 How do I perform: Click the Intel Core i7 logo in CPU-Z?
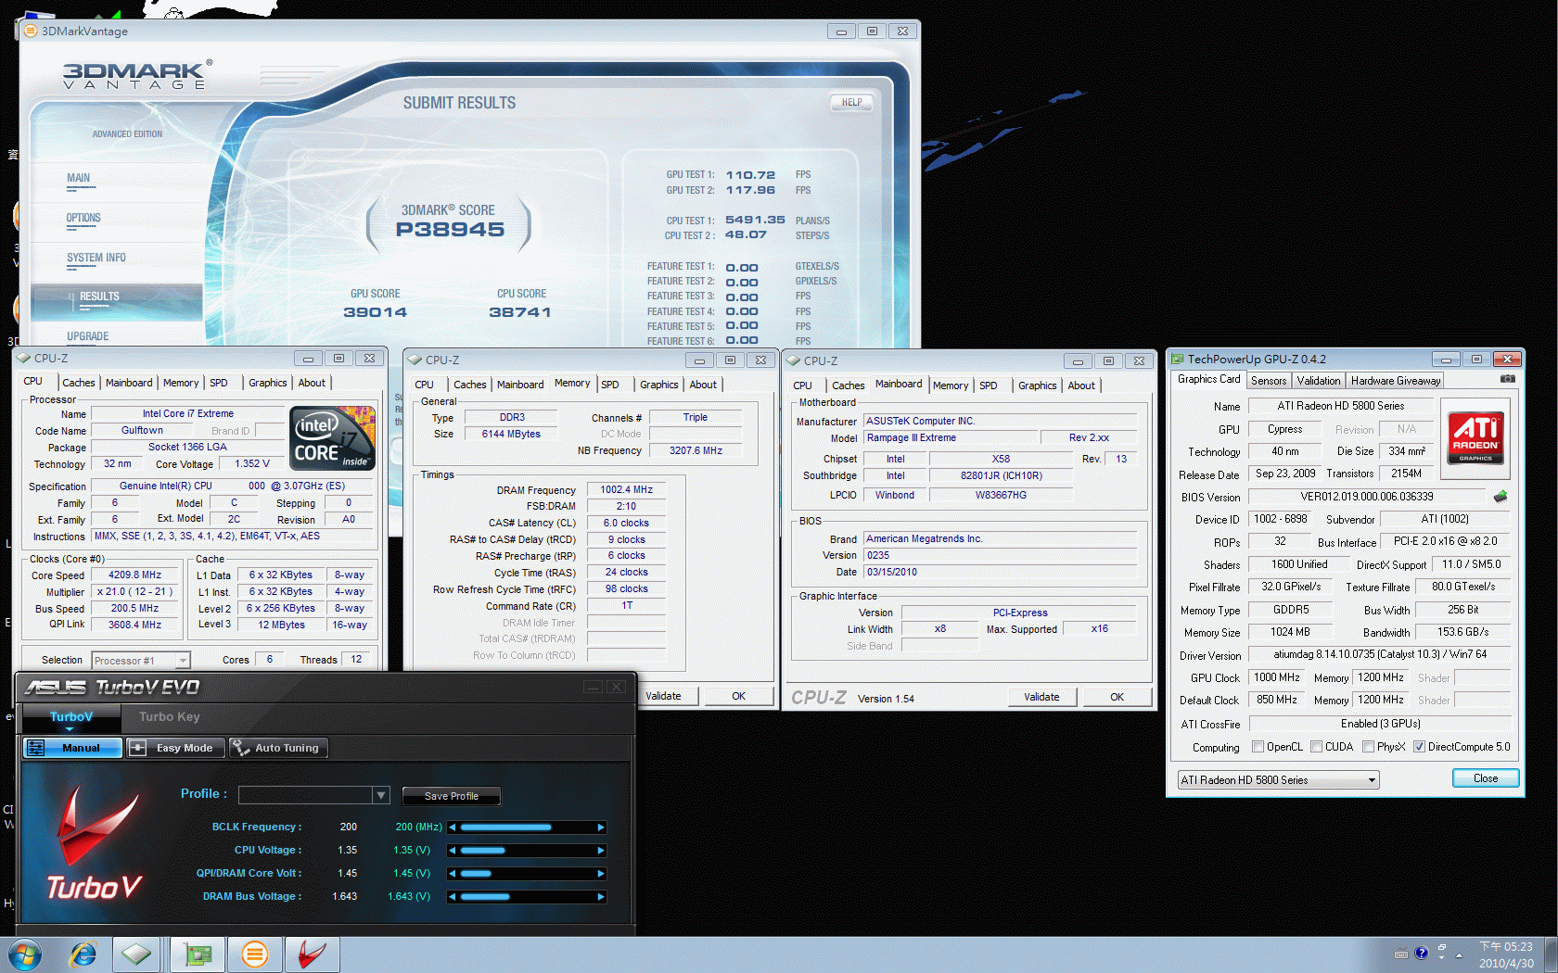click(333, 437)
